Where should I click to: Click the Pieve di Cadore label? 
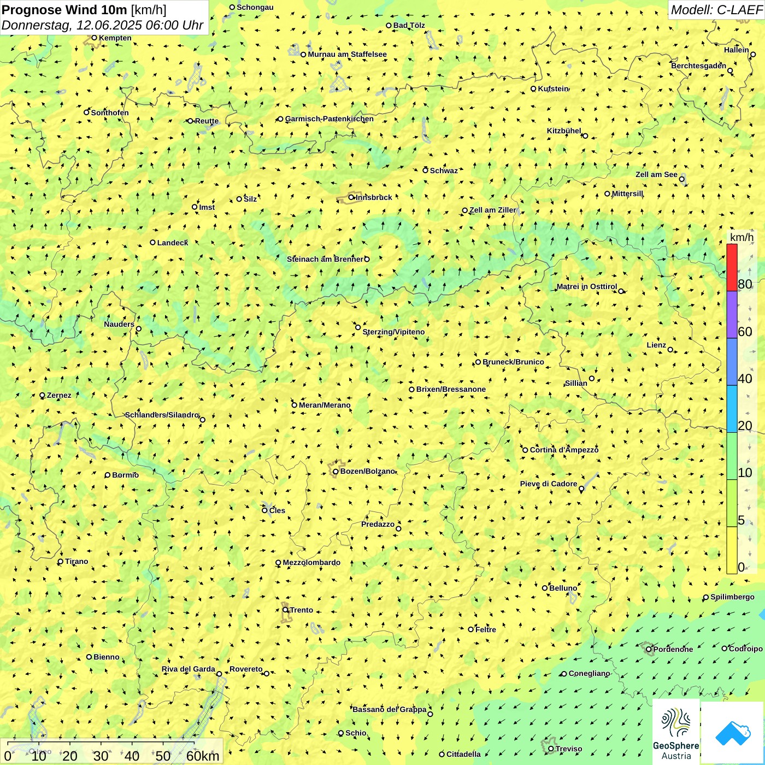(x=549, y=484)
